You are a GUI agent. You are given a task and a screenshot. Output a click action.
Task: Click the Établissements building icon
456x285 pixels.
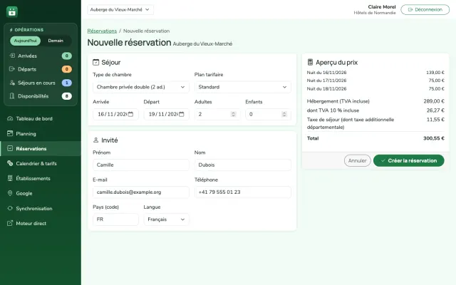(x=10, y=178)
